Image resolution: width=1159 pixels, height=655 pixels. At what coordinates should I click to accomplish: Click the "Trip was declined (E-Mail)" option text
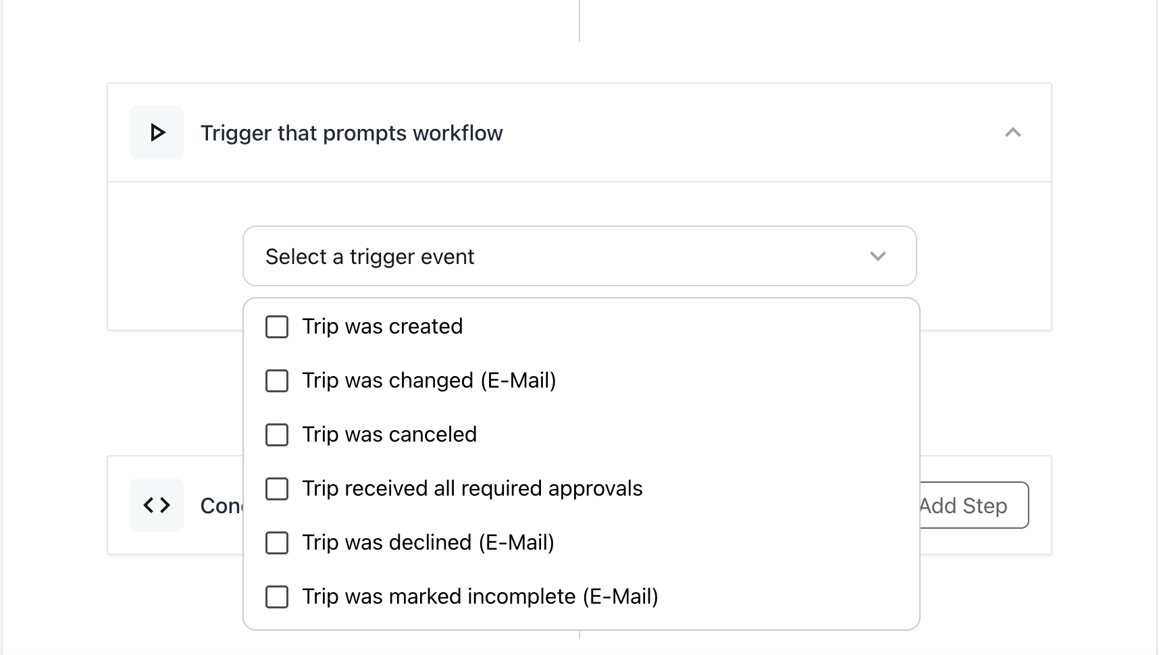[428, 543]
